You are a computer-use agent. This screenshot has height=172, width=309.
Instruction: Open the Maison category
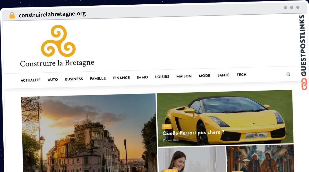click(184, 76)
